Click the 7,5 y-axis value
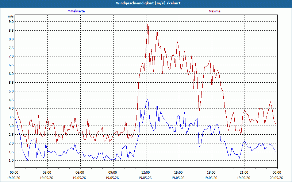 (x=11, y=48)
